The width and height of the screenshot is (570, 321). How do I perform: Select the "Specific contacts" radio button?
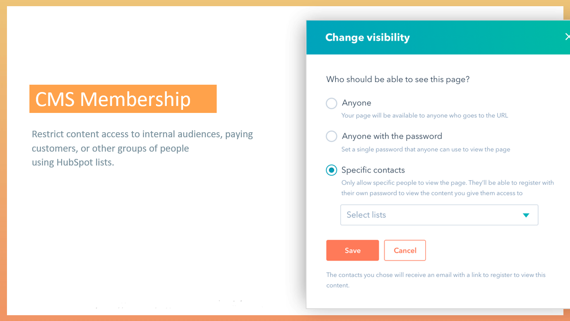pos(332,170)
